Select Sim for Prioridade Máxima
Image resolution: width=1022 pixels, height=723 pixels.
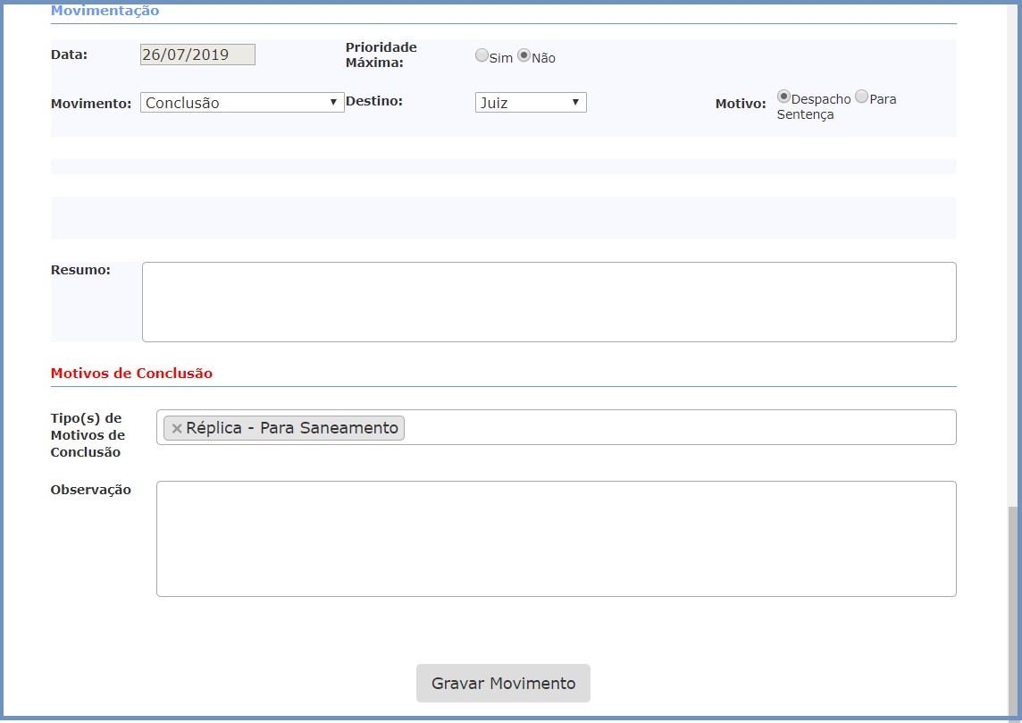point(482,55)
